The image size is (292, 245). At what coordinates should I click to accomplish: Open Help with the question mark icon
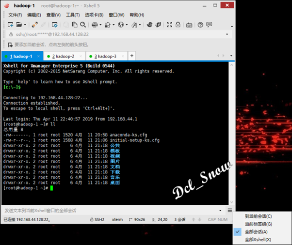click(x=200, y=25)
